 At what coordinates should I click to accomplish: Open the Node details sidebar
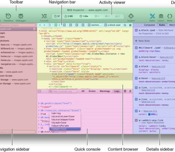point(170,17)
